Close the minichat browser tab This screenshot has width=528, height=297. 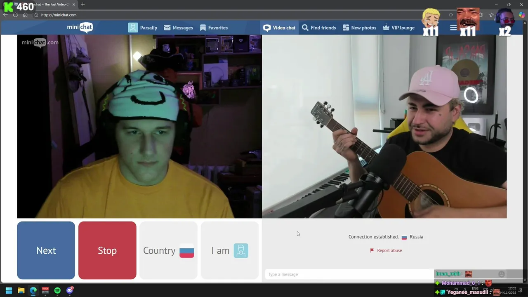point(74,5)
